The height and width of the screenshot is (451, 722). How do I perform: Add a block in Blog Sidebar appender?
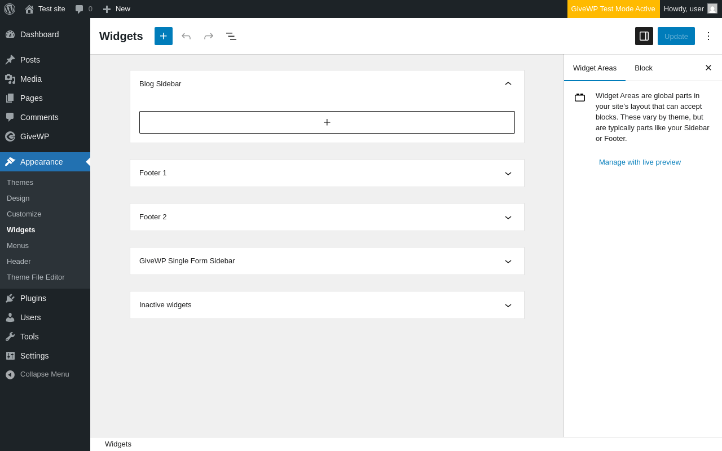pos(327,122)
